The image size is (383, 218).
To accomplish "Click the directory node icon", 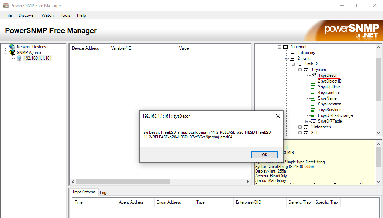I will 292,53.
